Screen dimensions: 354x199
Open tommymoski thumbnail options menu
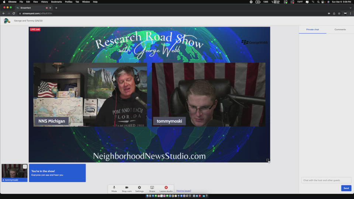pos(25,167)
